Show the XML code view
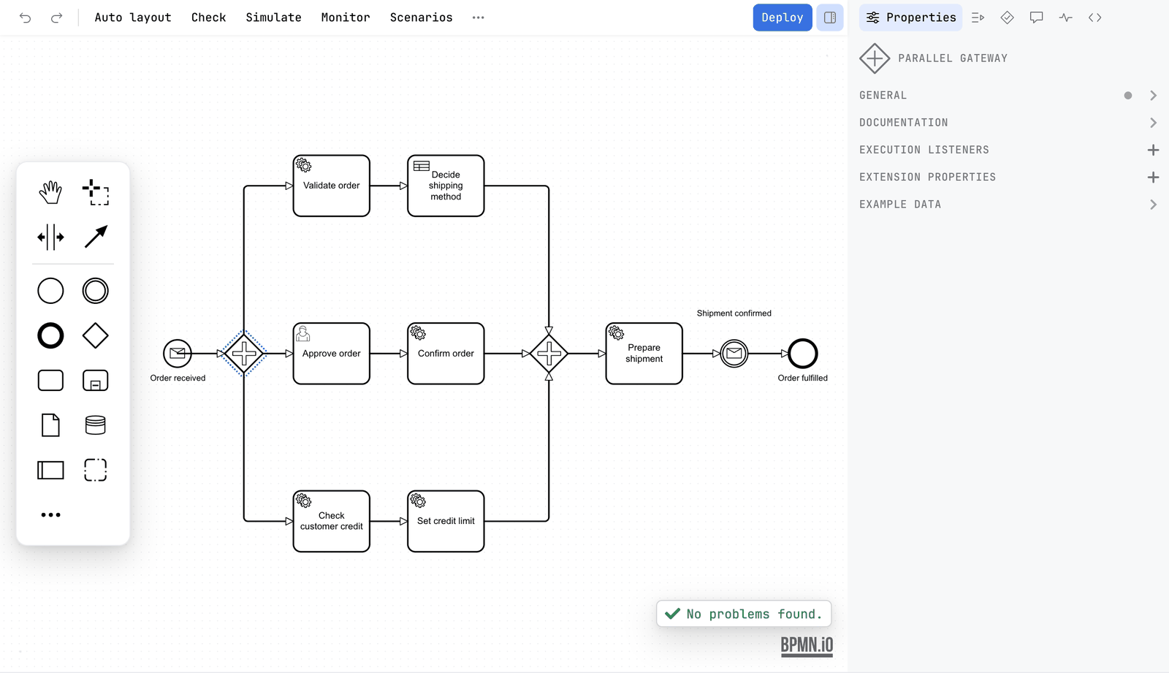The image size is (1169, 673). 1094,18
